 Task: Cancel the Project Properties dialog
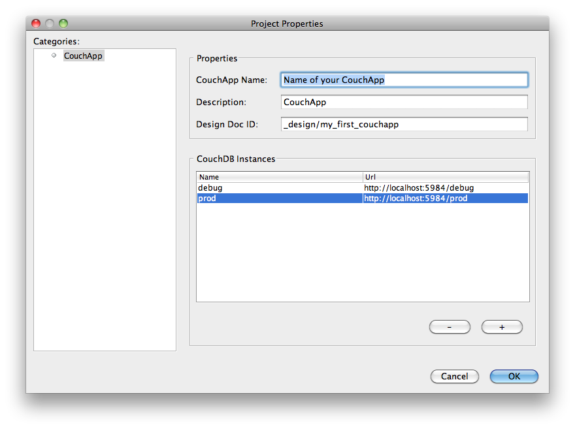click(x=454, y=376)
